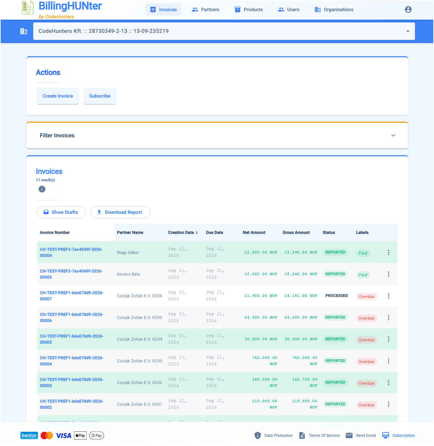Click the BillingHUNter logo icon
Image resolution: width=434 pixels, height=446 pixels.
[28, 7]
